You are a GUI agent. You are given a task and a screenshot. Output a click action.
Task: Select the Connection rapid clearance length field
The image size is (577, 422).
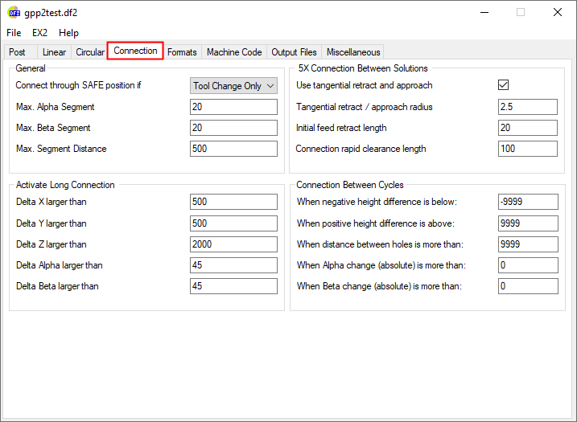click(x=527, y=149)
